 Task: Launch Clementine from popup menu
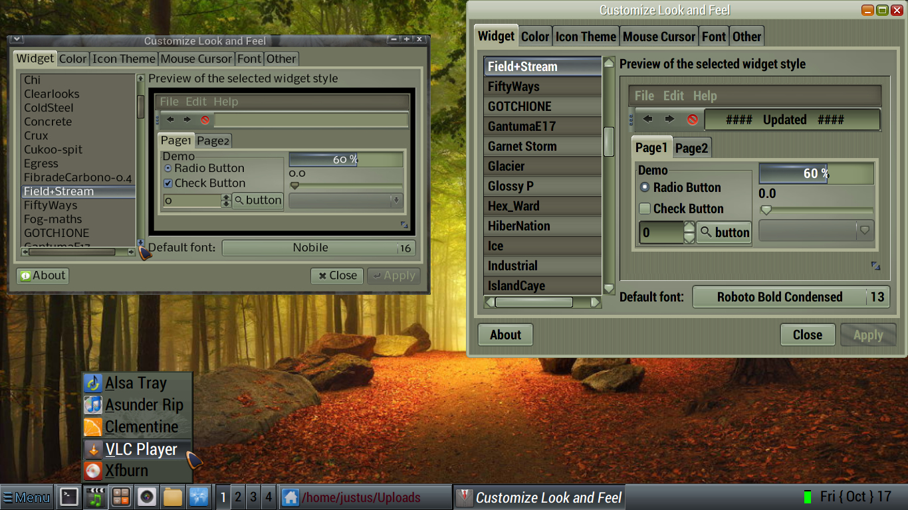click(138, 427)
